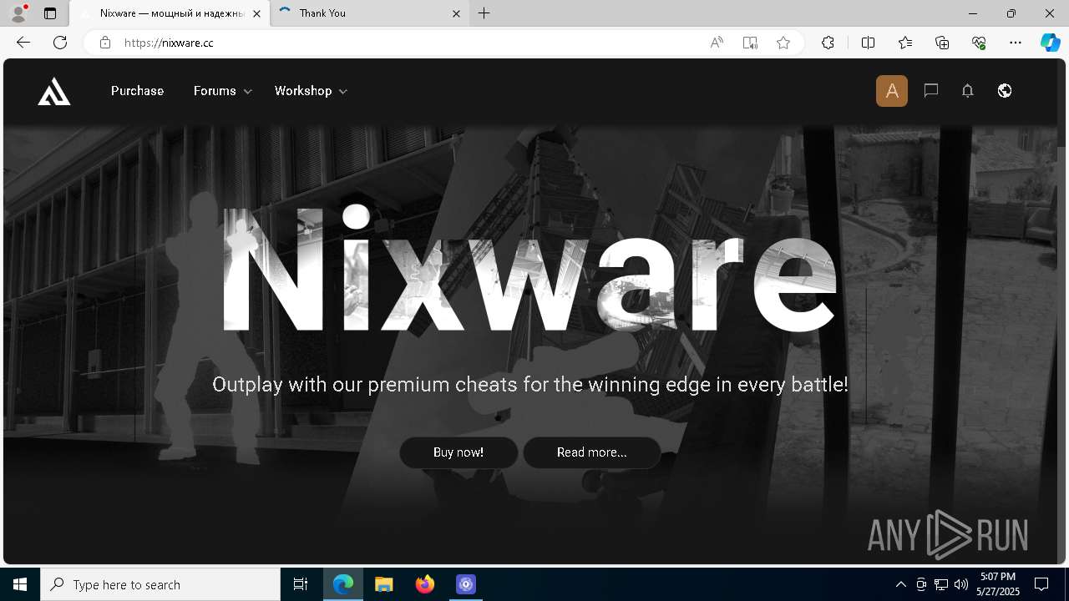Open browser profile icon
Viewport: 1069px width, 601px height.
pos(18,13)
